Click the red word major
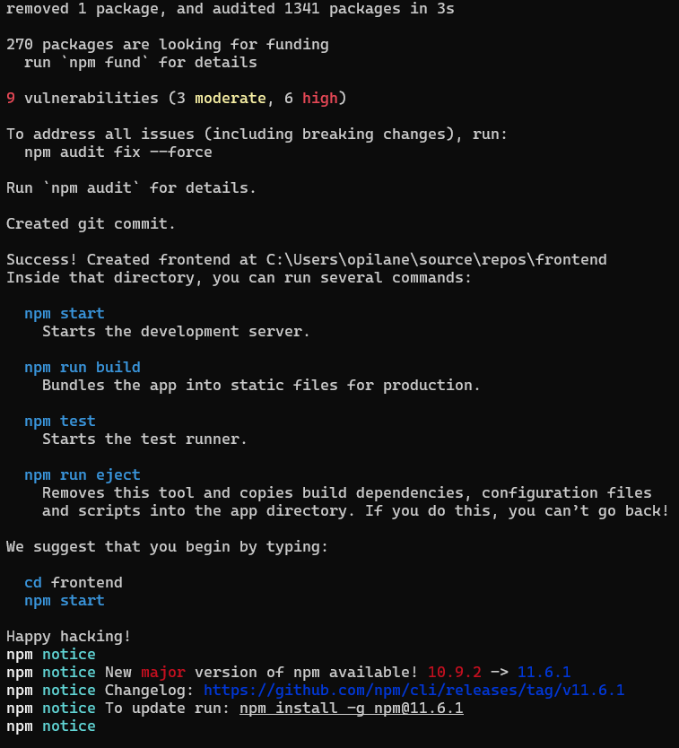Image resolution: width=679 pixels, height=748 pixels. [x=163, y=673]
